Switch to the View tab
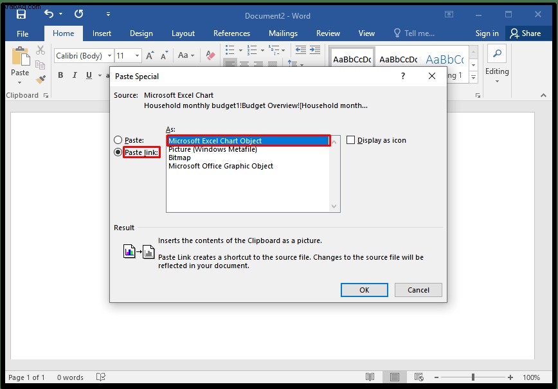The image size is (558, 389). [366, 33]
